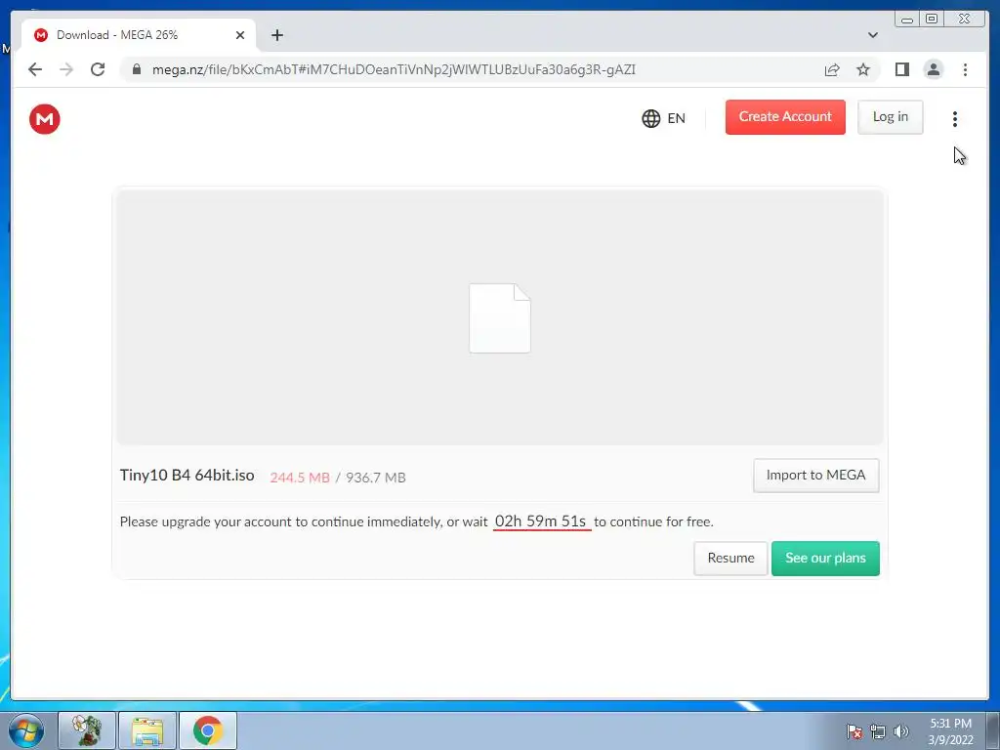Click the Create Account button

click(x=785, y=117)
